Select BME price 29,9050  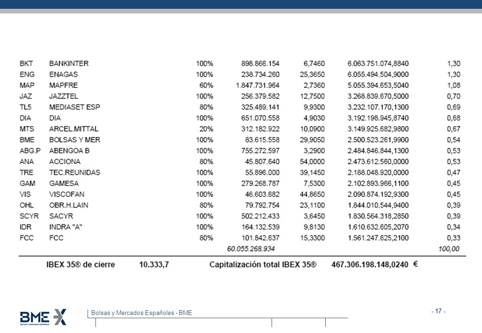312,140
